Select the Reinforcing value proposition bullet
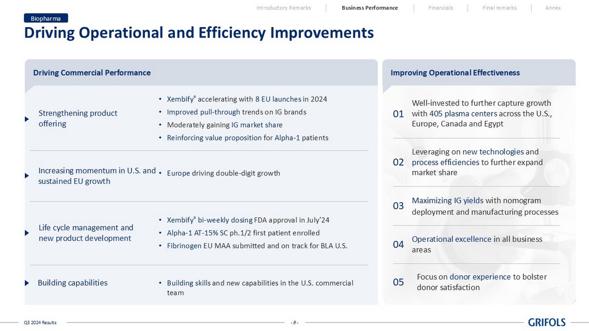The width and height of the screenshot is (589, 331). (244, 138)
